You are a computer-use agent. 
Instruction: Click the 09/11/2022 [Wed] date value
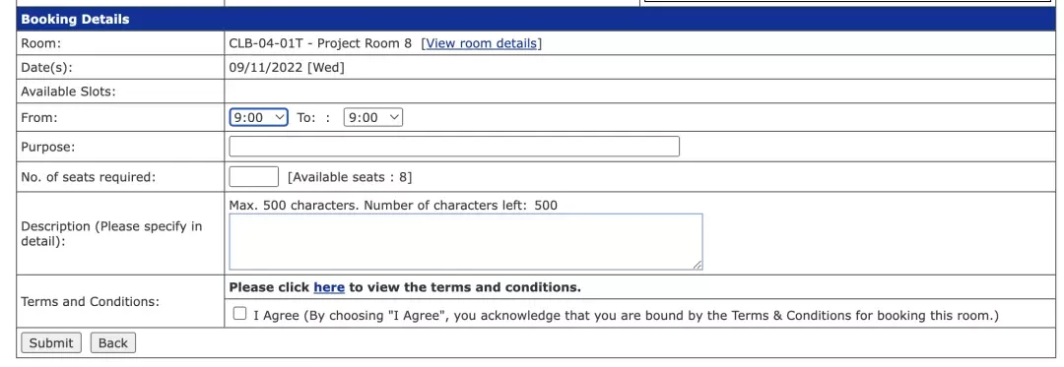pos(287,68)
